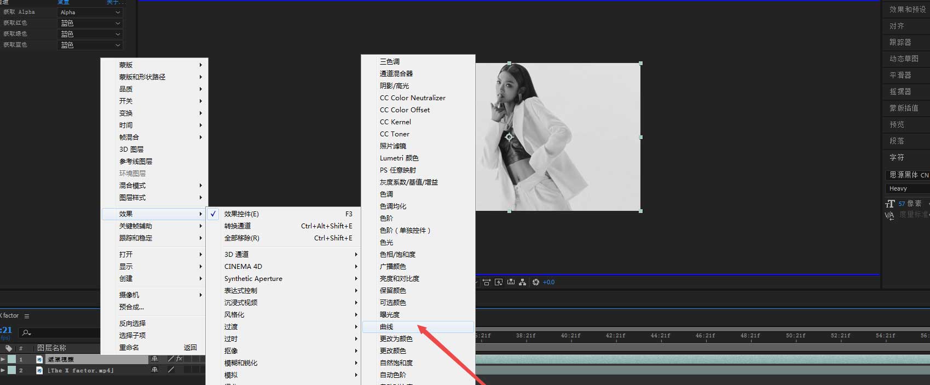The image size is (930, 385).
Task: Select CC Toner effect
Action: click(x=418, y=134)
